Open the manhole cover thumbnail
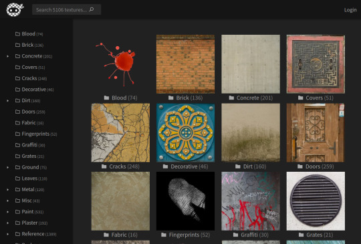The width and height of the screenshot is (361, 244). click(x=316, y=64)
